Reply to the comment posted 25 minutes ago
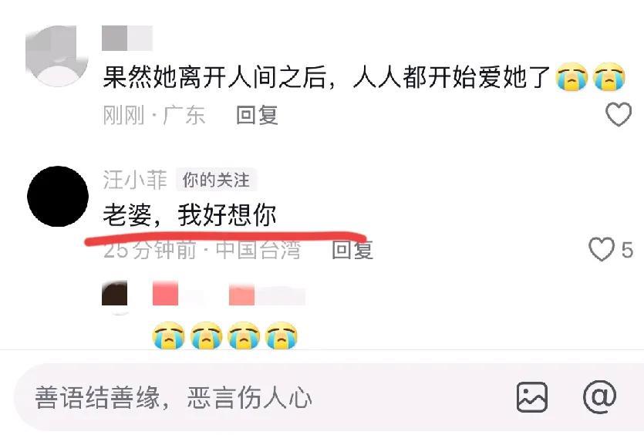 tap(352, 249)
